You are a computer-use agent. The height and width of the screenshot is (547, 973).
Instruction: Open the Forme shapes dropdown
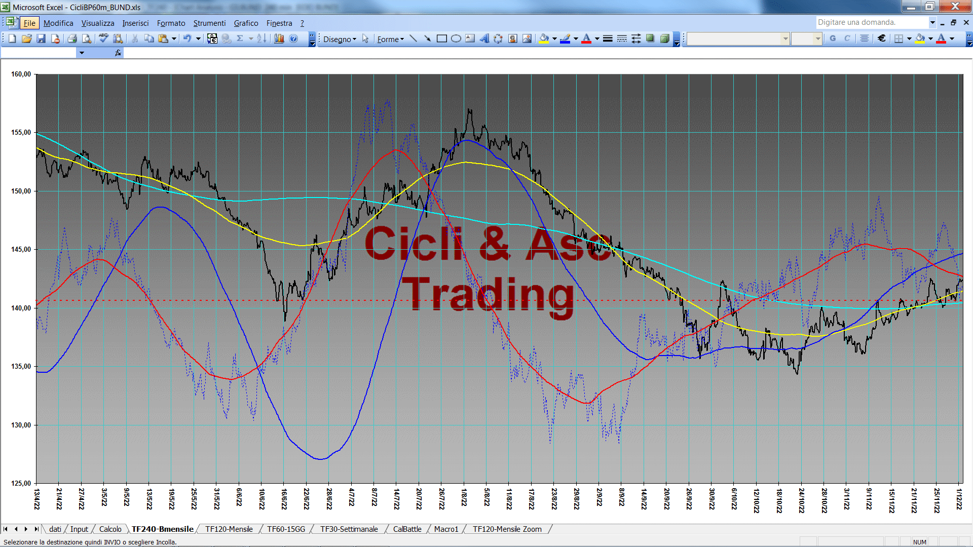pyautogui.click(x=390, y=39)
